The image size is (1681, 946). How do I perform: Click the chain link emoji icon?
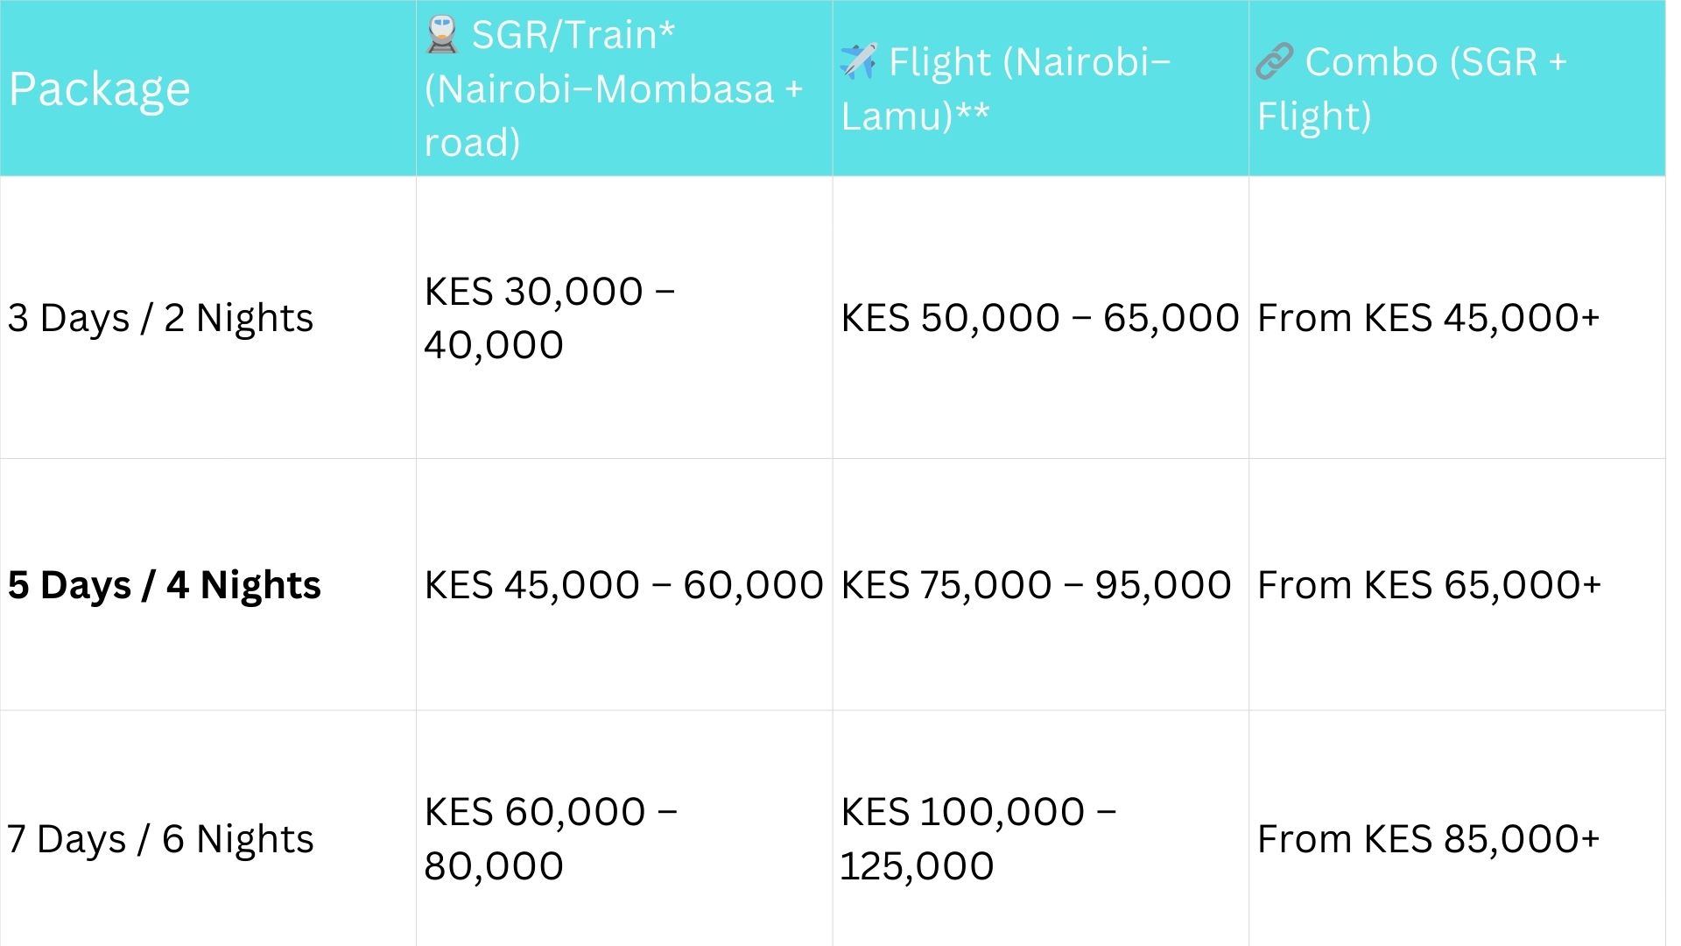(x=1274, y=61)
